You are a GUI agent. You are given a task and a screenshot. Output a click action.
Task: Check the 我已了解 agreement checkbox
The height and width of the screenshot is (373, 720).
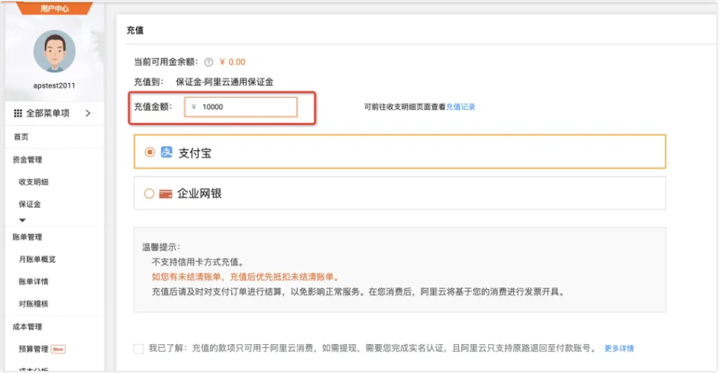[139, 348]
